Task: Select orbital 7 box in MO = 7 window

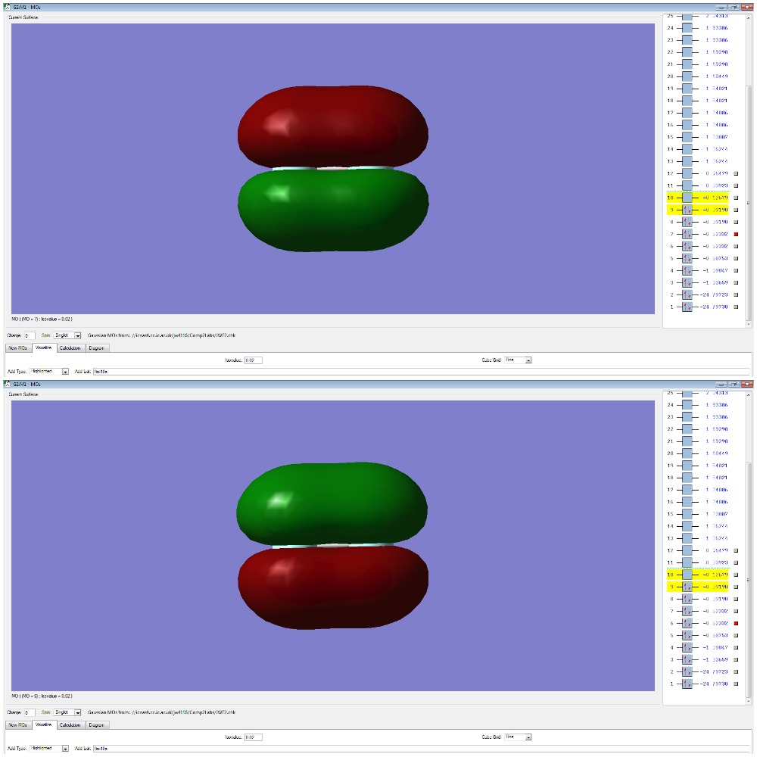Action: pos(687,234)
